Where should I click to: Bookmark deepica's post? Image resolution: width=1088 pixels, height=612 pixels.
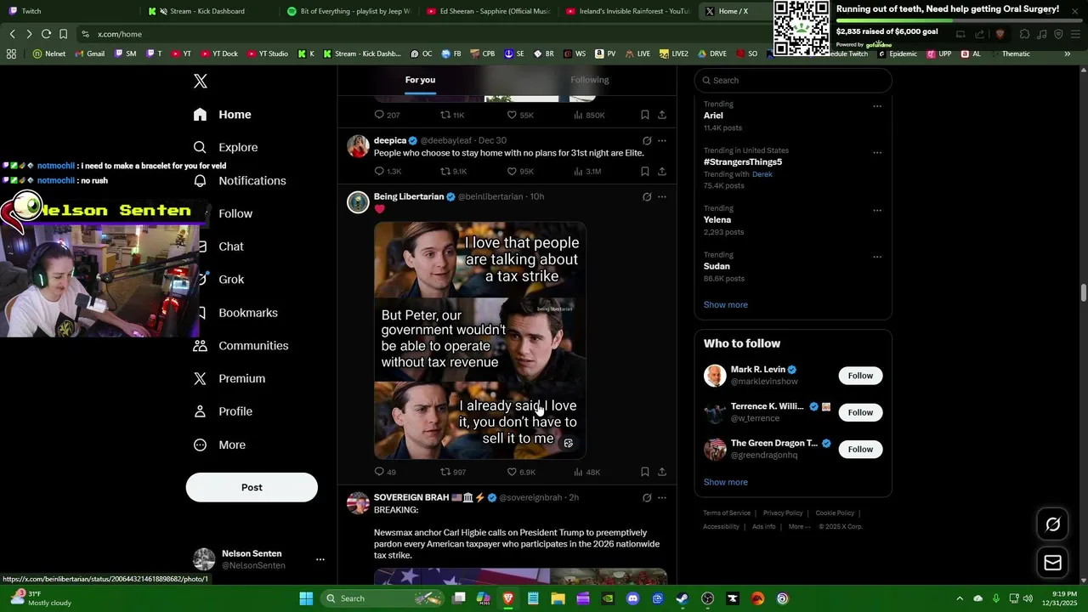645,172
